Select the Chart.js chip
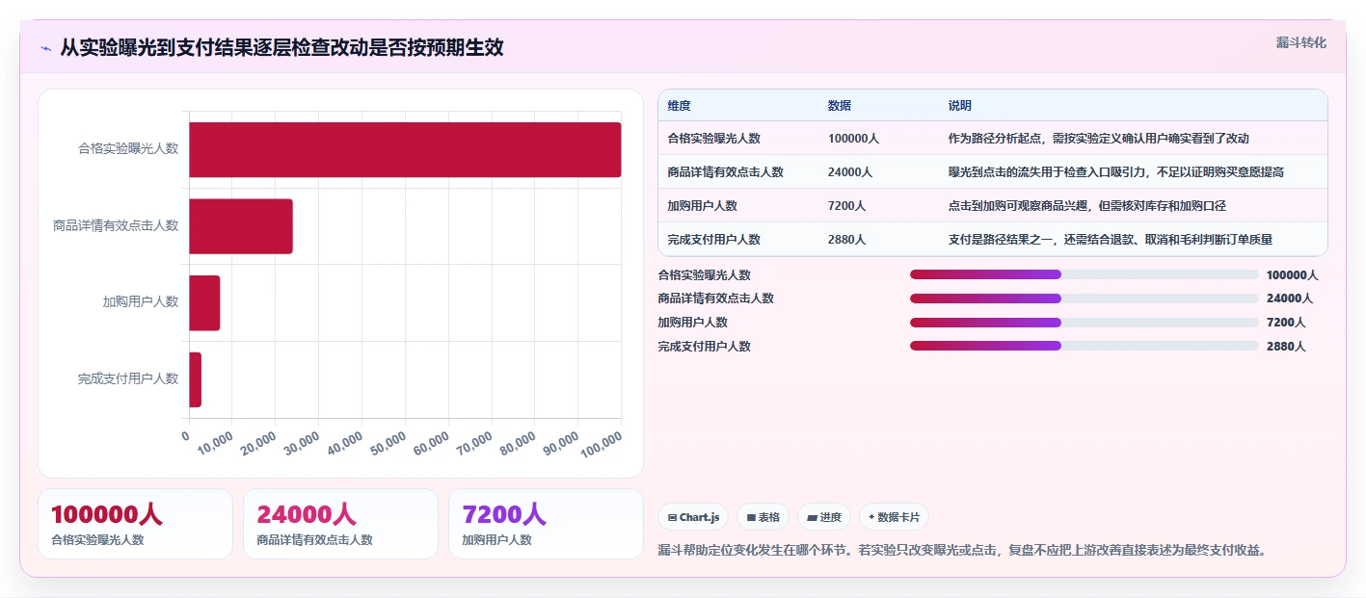Viewport: 1366px width, 598px height. [x=693, y=517]
